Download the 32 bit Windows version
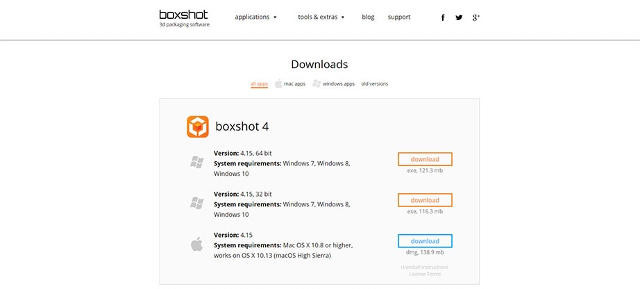640x289 pixels. (x=425, y=200)
